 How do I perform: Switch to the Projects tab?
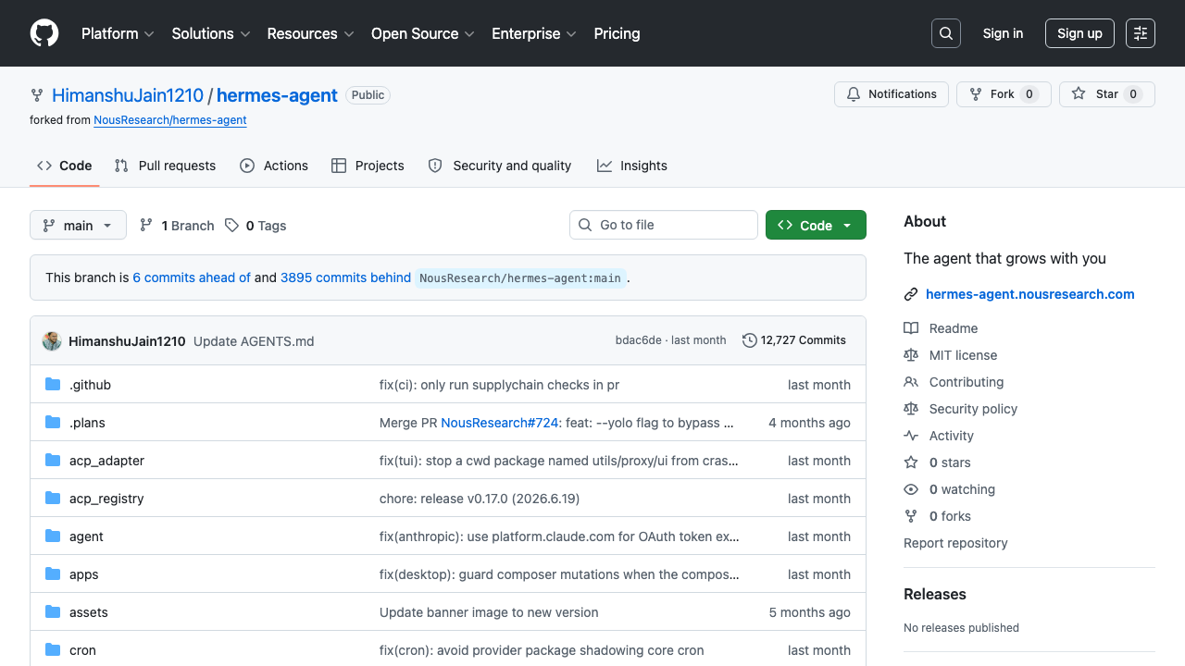[368, 166]
